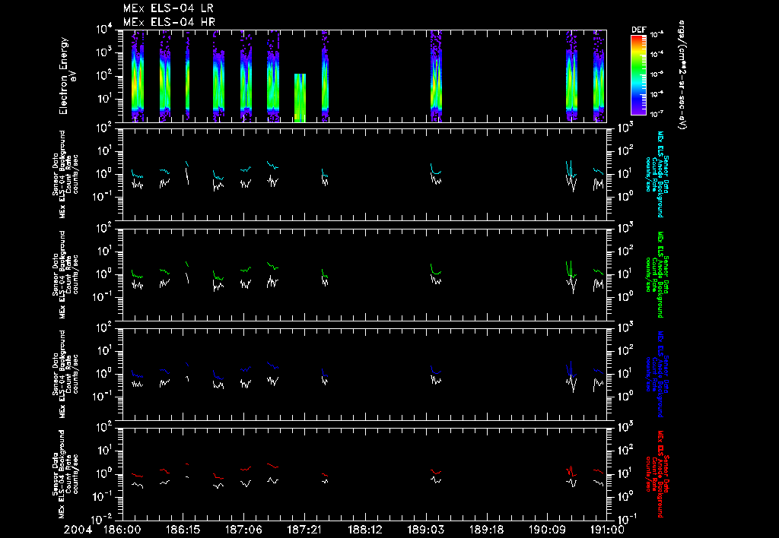
Task: Click the green Anode Background Count Rate label
Action: click(657, 274)
